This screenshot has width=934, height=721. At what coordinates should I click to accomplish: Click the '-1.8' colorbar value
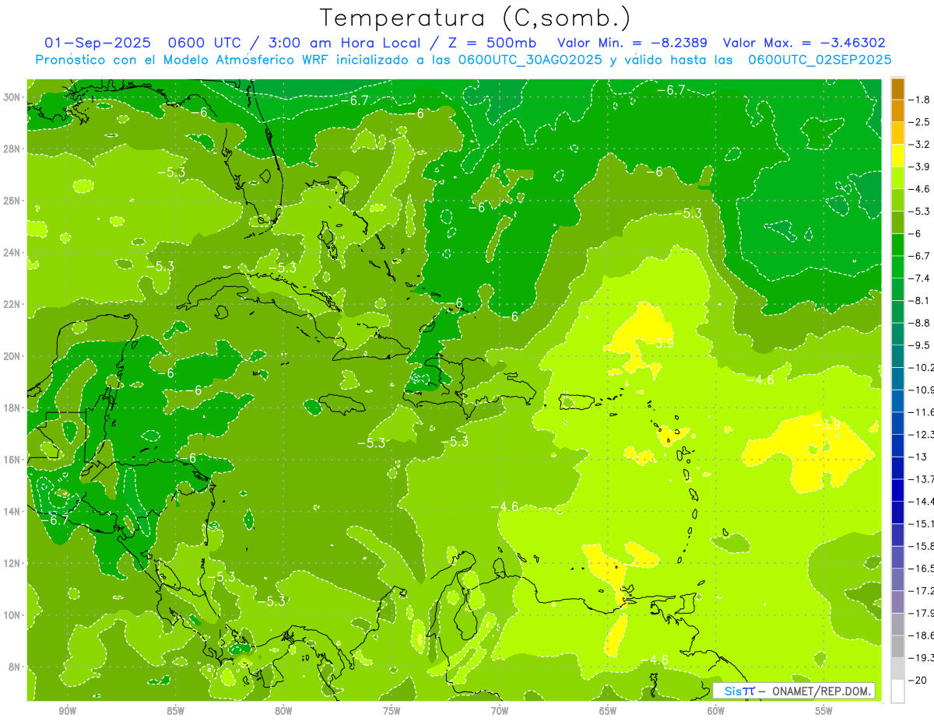919,100
